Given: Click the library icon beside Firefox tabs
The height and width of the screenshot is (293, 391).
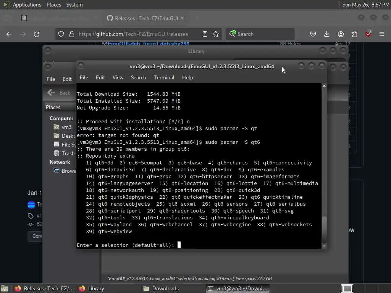Looking at the screenshot, I should pos(24,18).
